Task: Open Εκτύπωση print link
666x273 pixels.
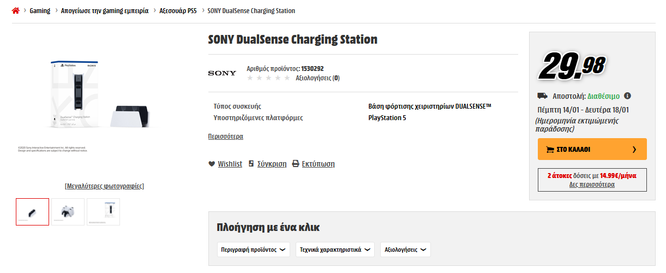Action: [x=318, y=164]
